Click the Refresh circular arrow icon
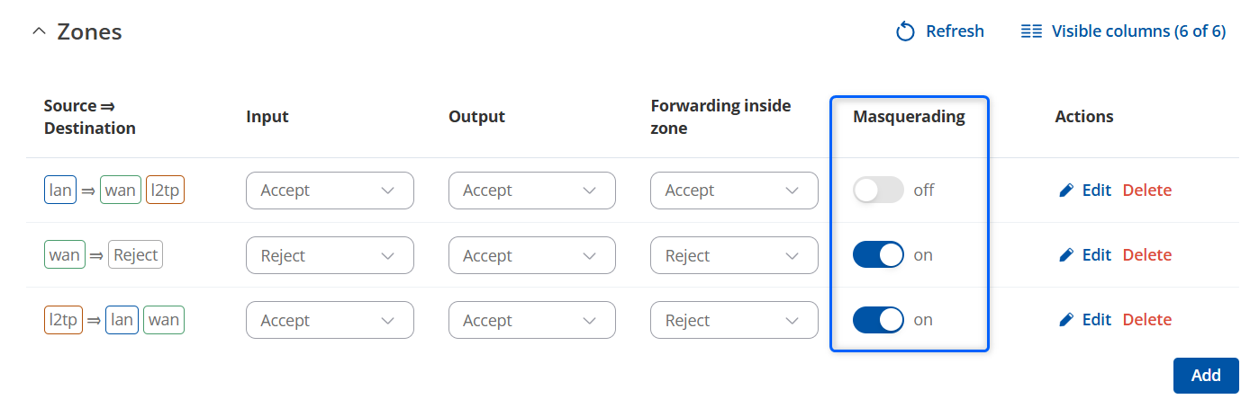Image resolution: width=1259 pixels, height=417 pixels. click(905, 32)
